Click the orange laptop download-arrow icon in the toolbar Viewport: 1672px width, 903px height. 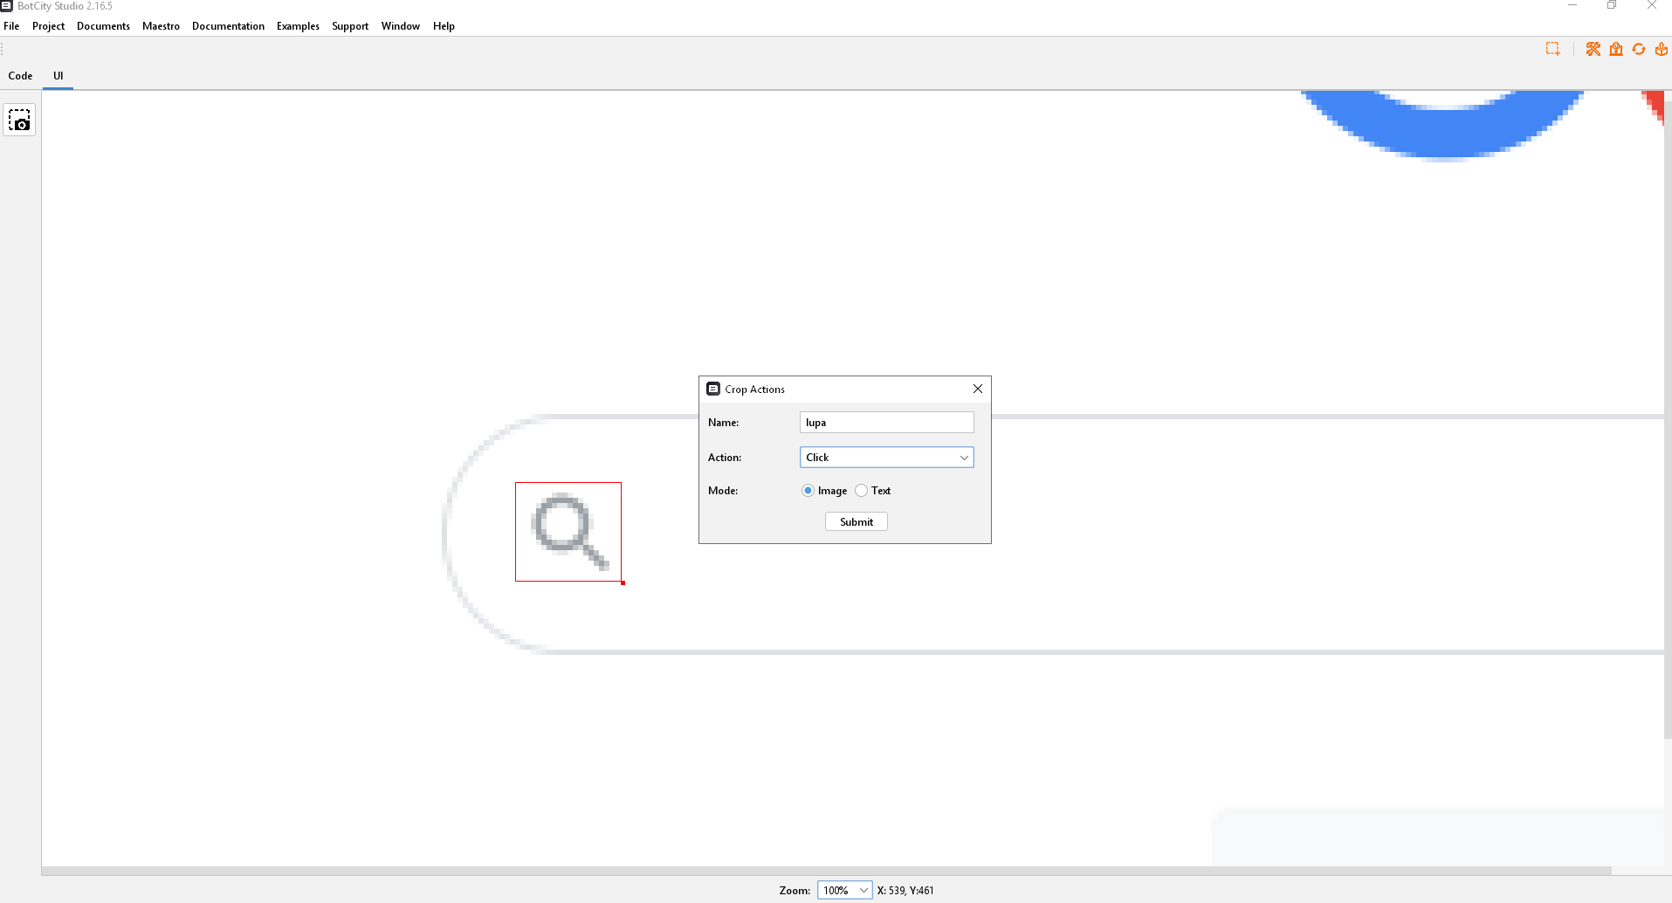pyautogui.click(x=1616, y=49)
